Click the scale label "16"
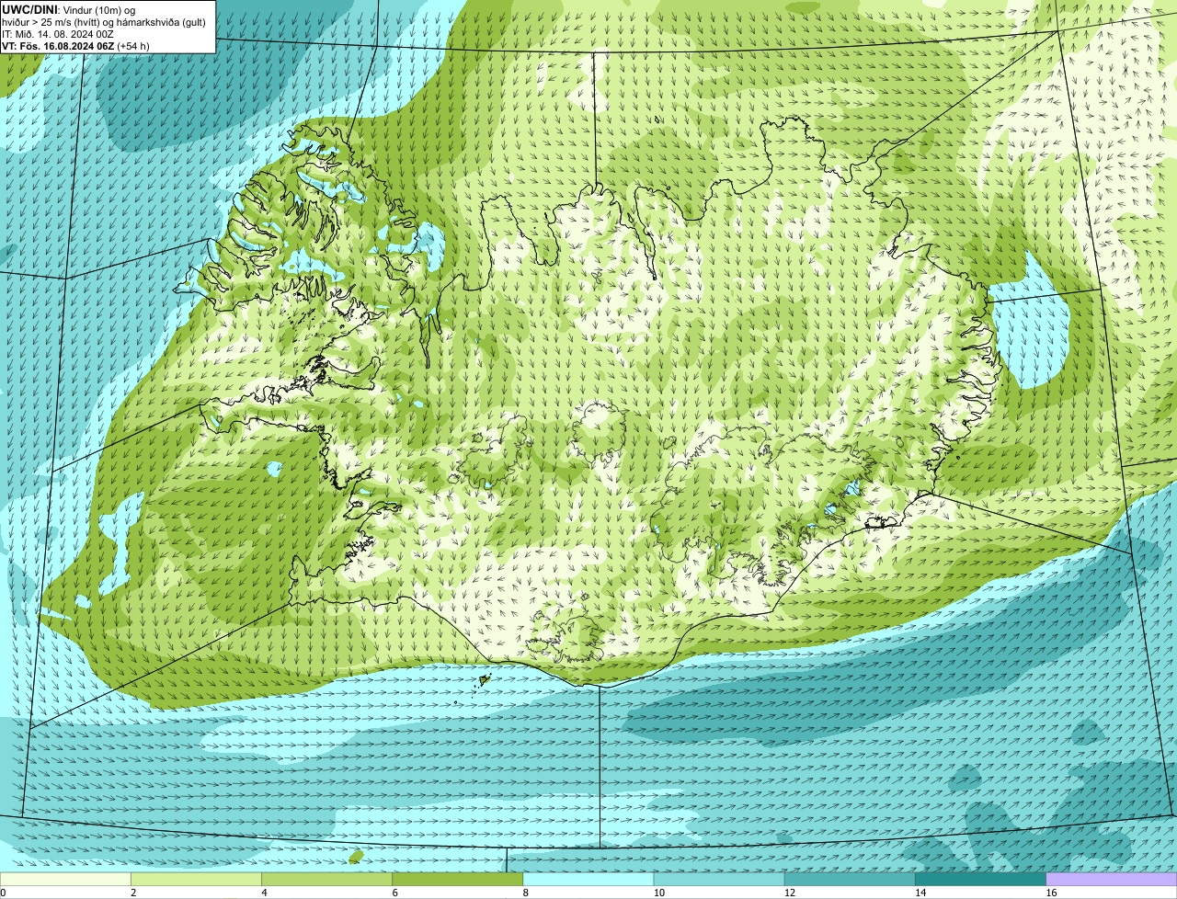Image resolution: width=1177 pixels, height=899 pixels. point(1051,893)
